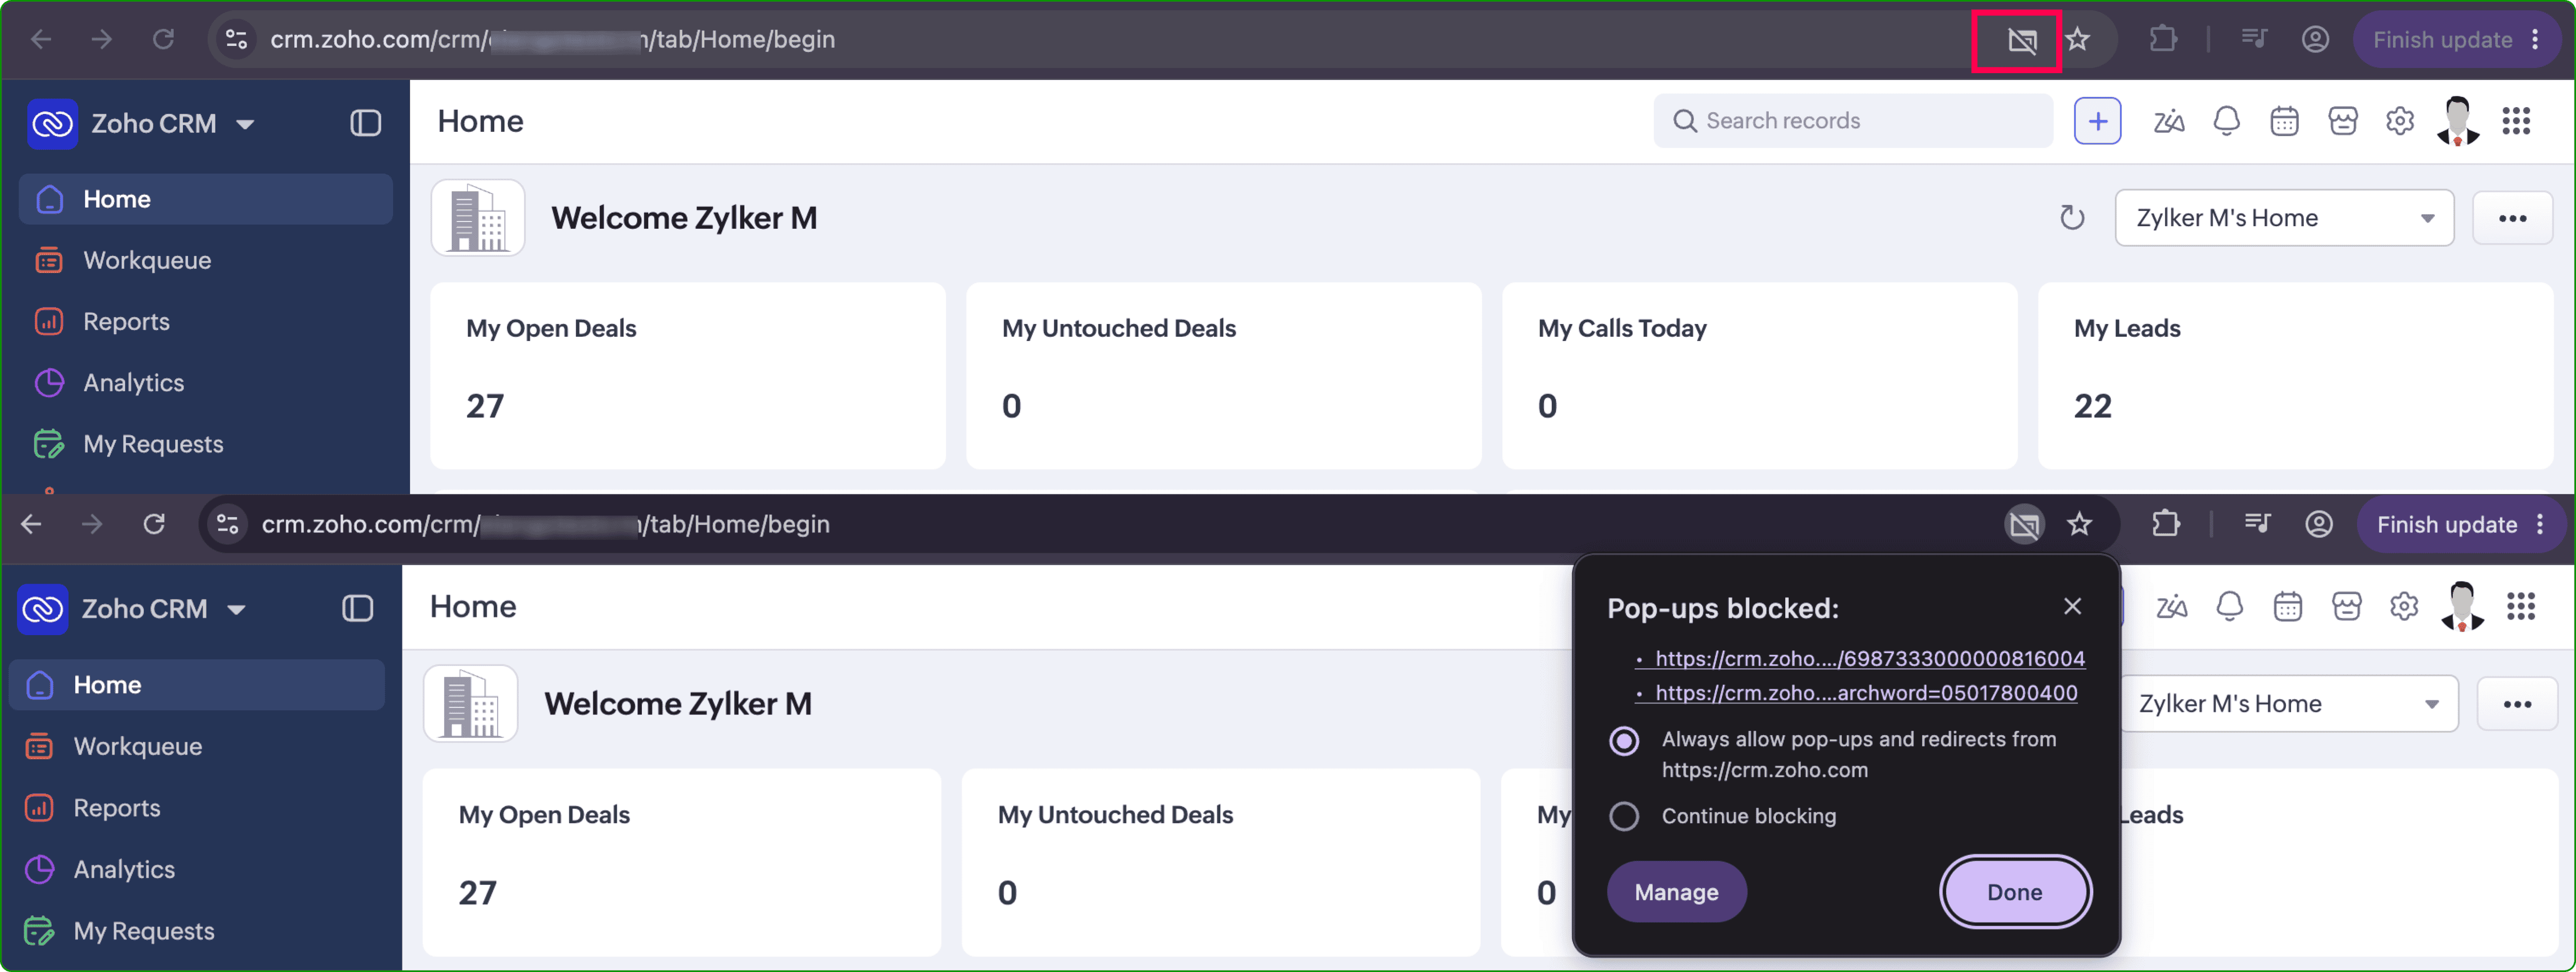Open the calendar icon in bottom window
The width and height of the screenshot is (2576, 972).
2288,607
